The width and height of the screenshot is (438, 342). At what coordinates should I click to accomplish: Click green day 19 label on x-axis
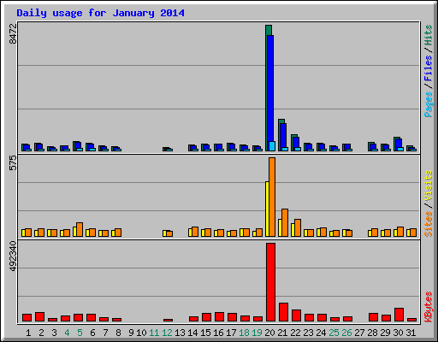click(x=257, y=333)
